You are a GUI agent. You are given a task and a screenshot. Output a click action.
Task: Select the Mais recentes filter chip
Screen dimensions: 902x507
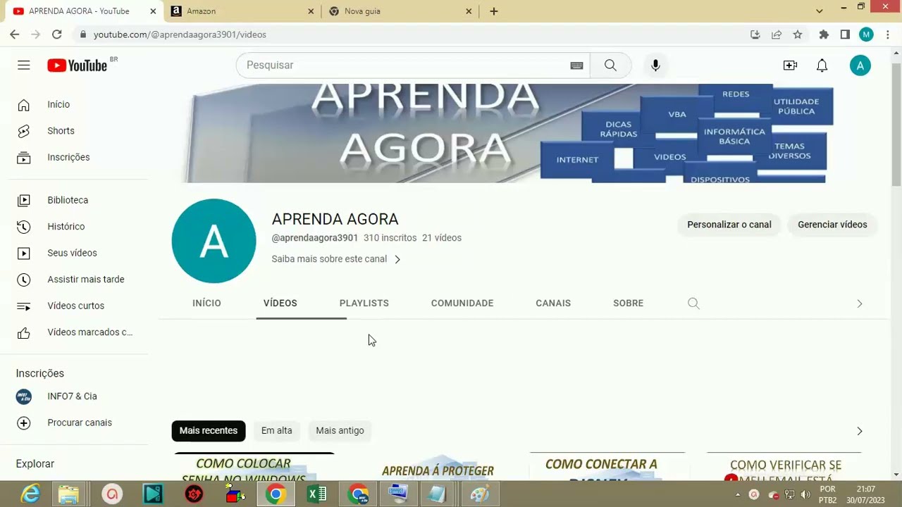point(209,430)
